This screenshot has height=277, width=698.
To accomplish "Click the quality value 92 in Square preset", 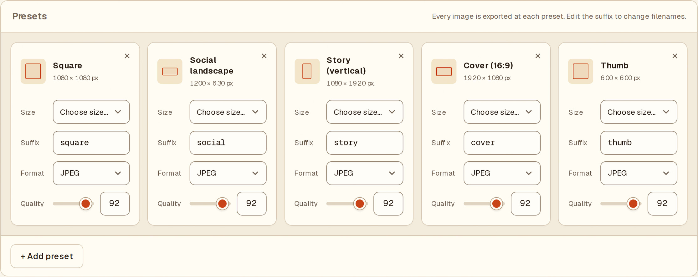I will pyautogui.click(x=115, y=204).
